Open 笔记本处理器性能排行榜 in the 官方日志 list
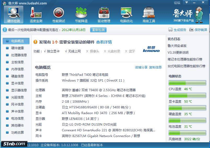This screenshot has width=210, height=148. (x=185, y=59)
